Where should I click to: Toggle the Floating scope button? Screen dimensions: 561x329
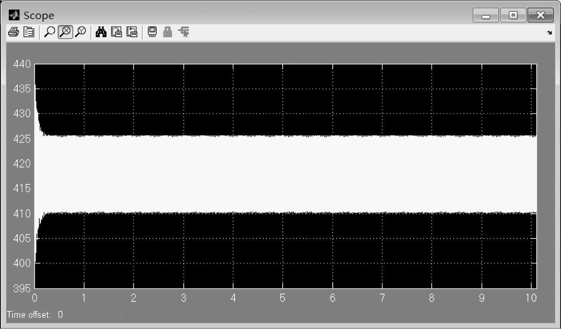pos(152,32)
